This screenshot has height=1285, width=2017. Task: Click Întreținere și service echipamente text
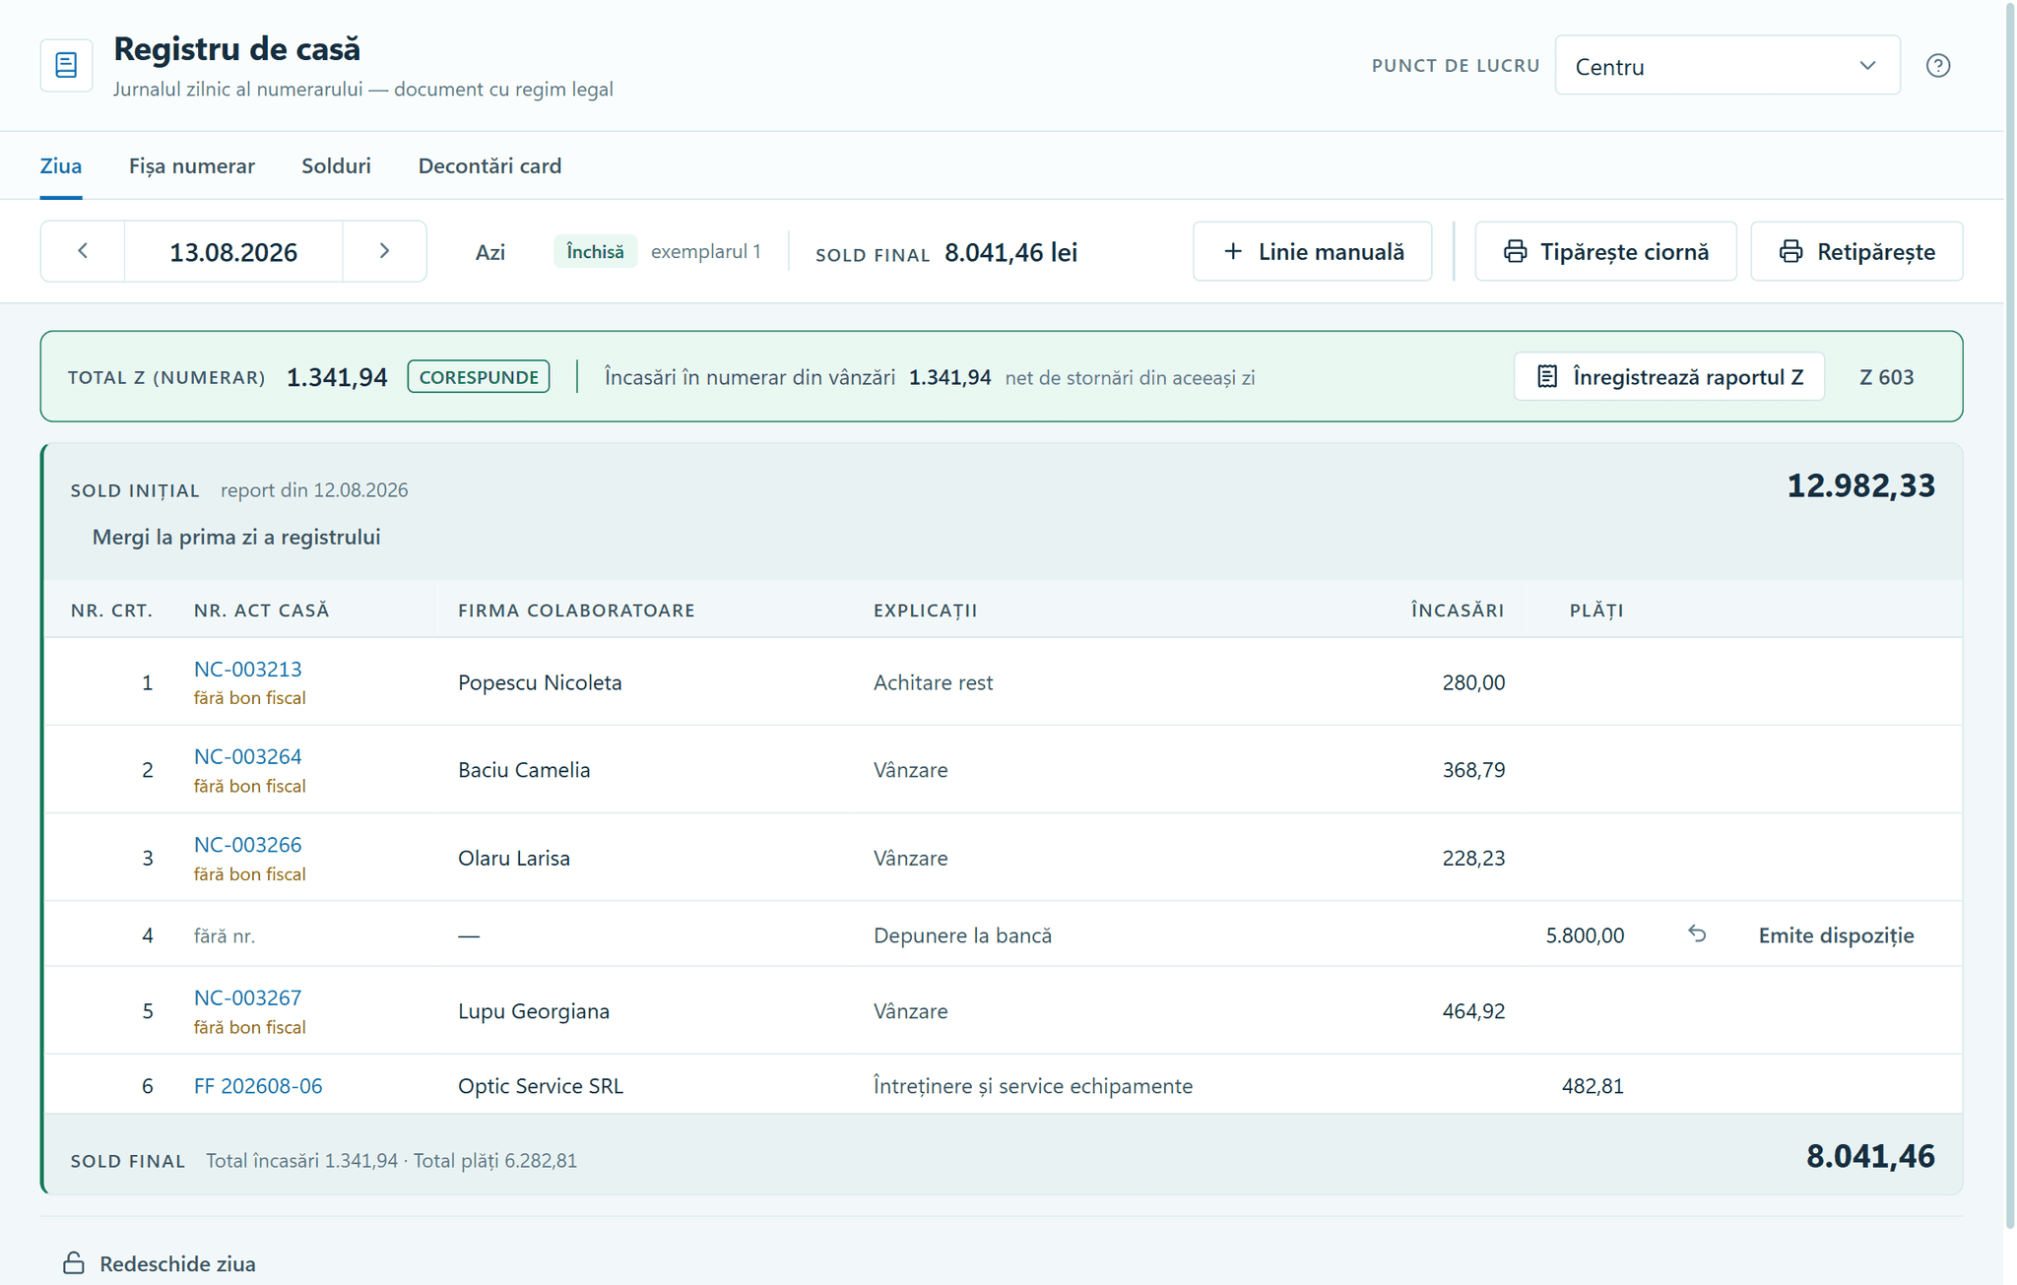pyautogui.click(x=1033, y=1086)
